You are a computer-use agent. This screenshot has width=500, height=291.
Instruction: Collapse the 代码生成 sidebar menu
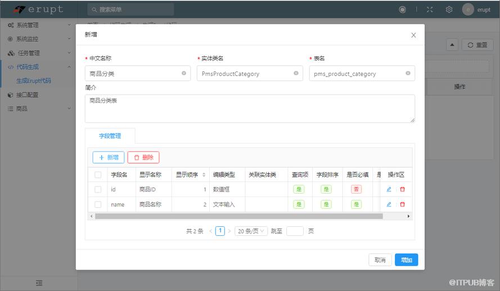tap(39, 66)
